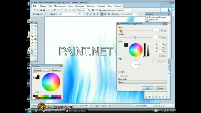Select the Pencil tool
The image size is (201, 113).
(x=32, y=46)
